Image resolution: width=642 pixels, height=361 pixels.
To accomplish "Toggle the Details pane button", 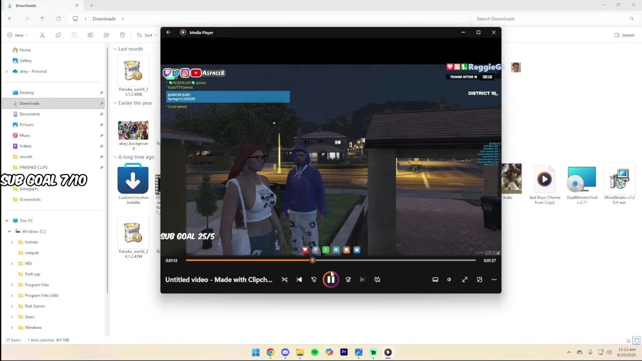I will point(624,35).
